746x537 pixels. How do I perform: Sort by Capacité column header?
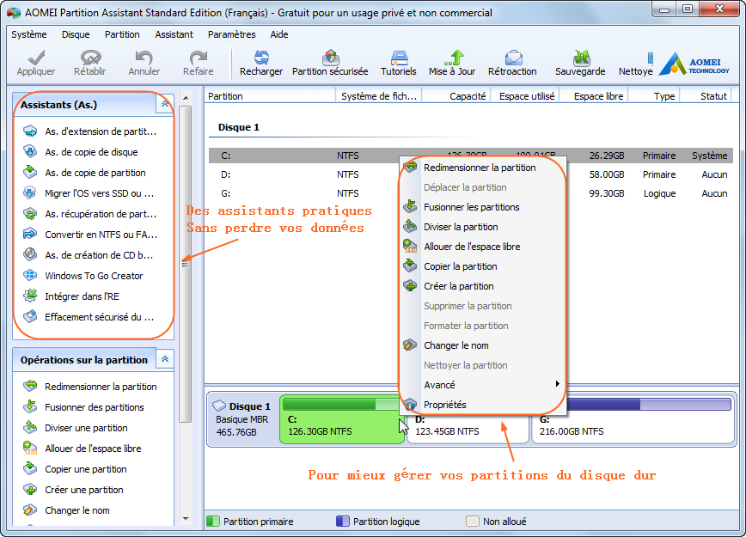tap(456, 96)
